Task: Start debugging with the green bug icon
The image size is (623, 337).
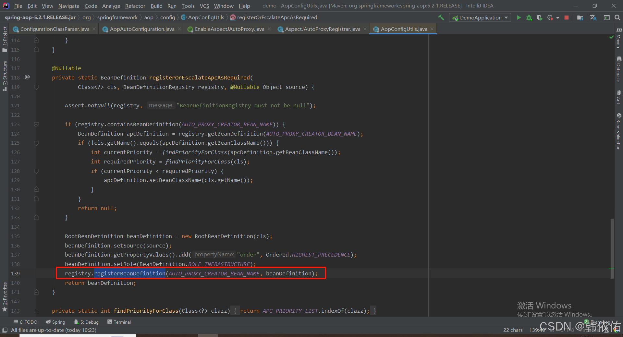Action: pos(529,18)
